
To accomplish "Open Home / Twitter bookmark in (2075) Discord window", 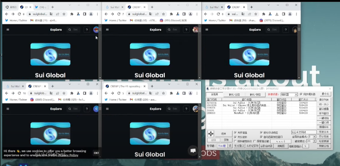I will [215, 20].
